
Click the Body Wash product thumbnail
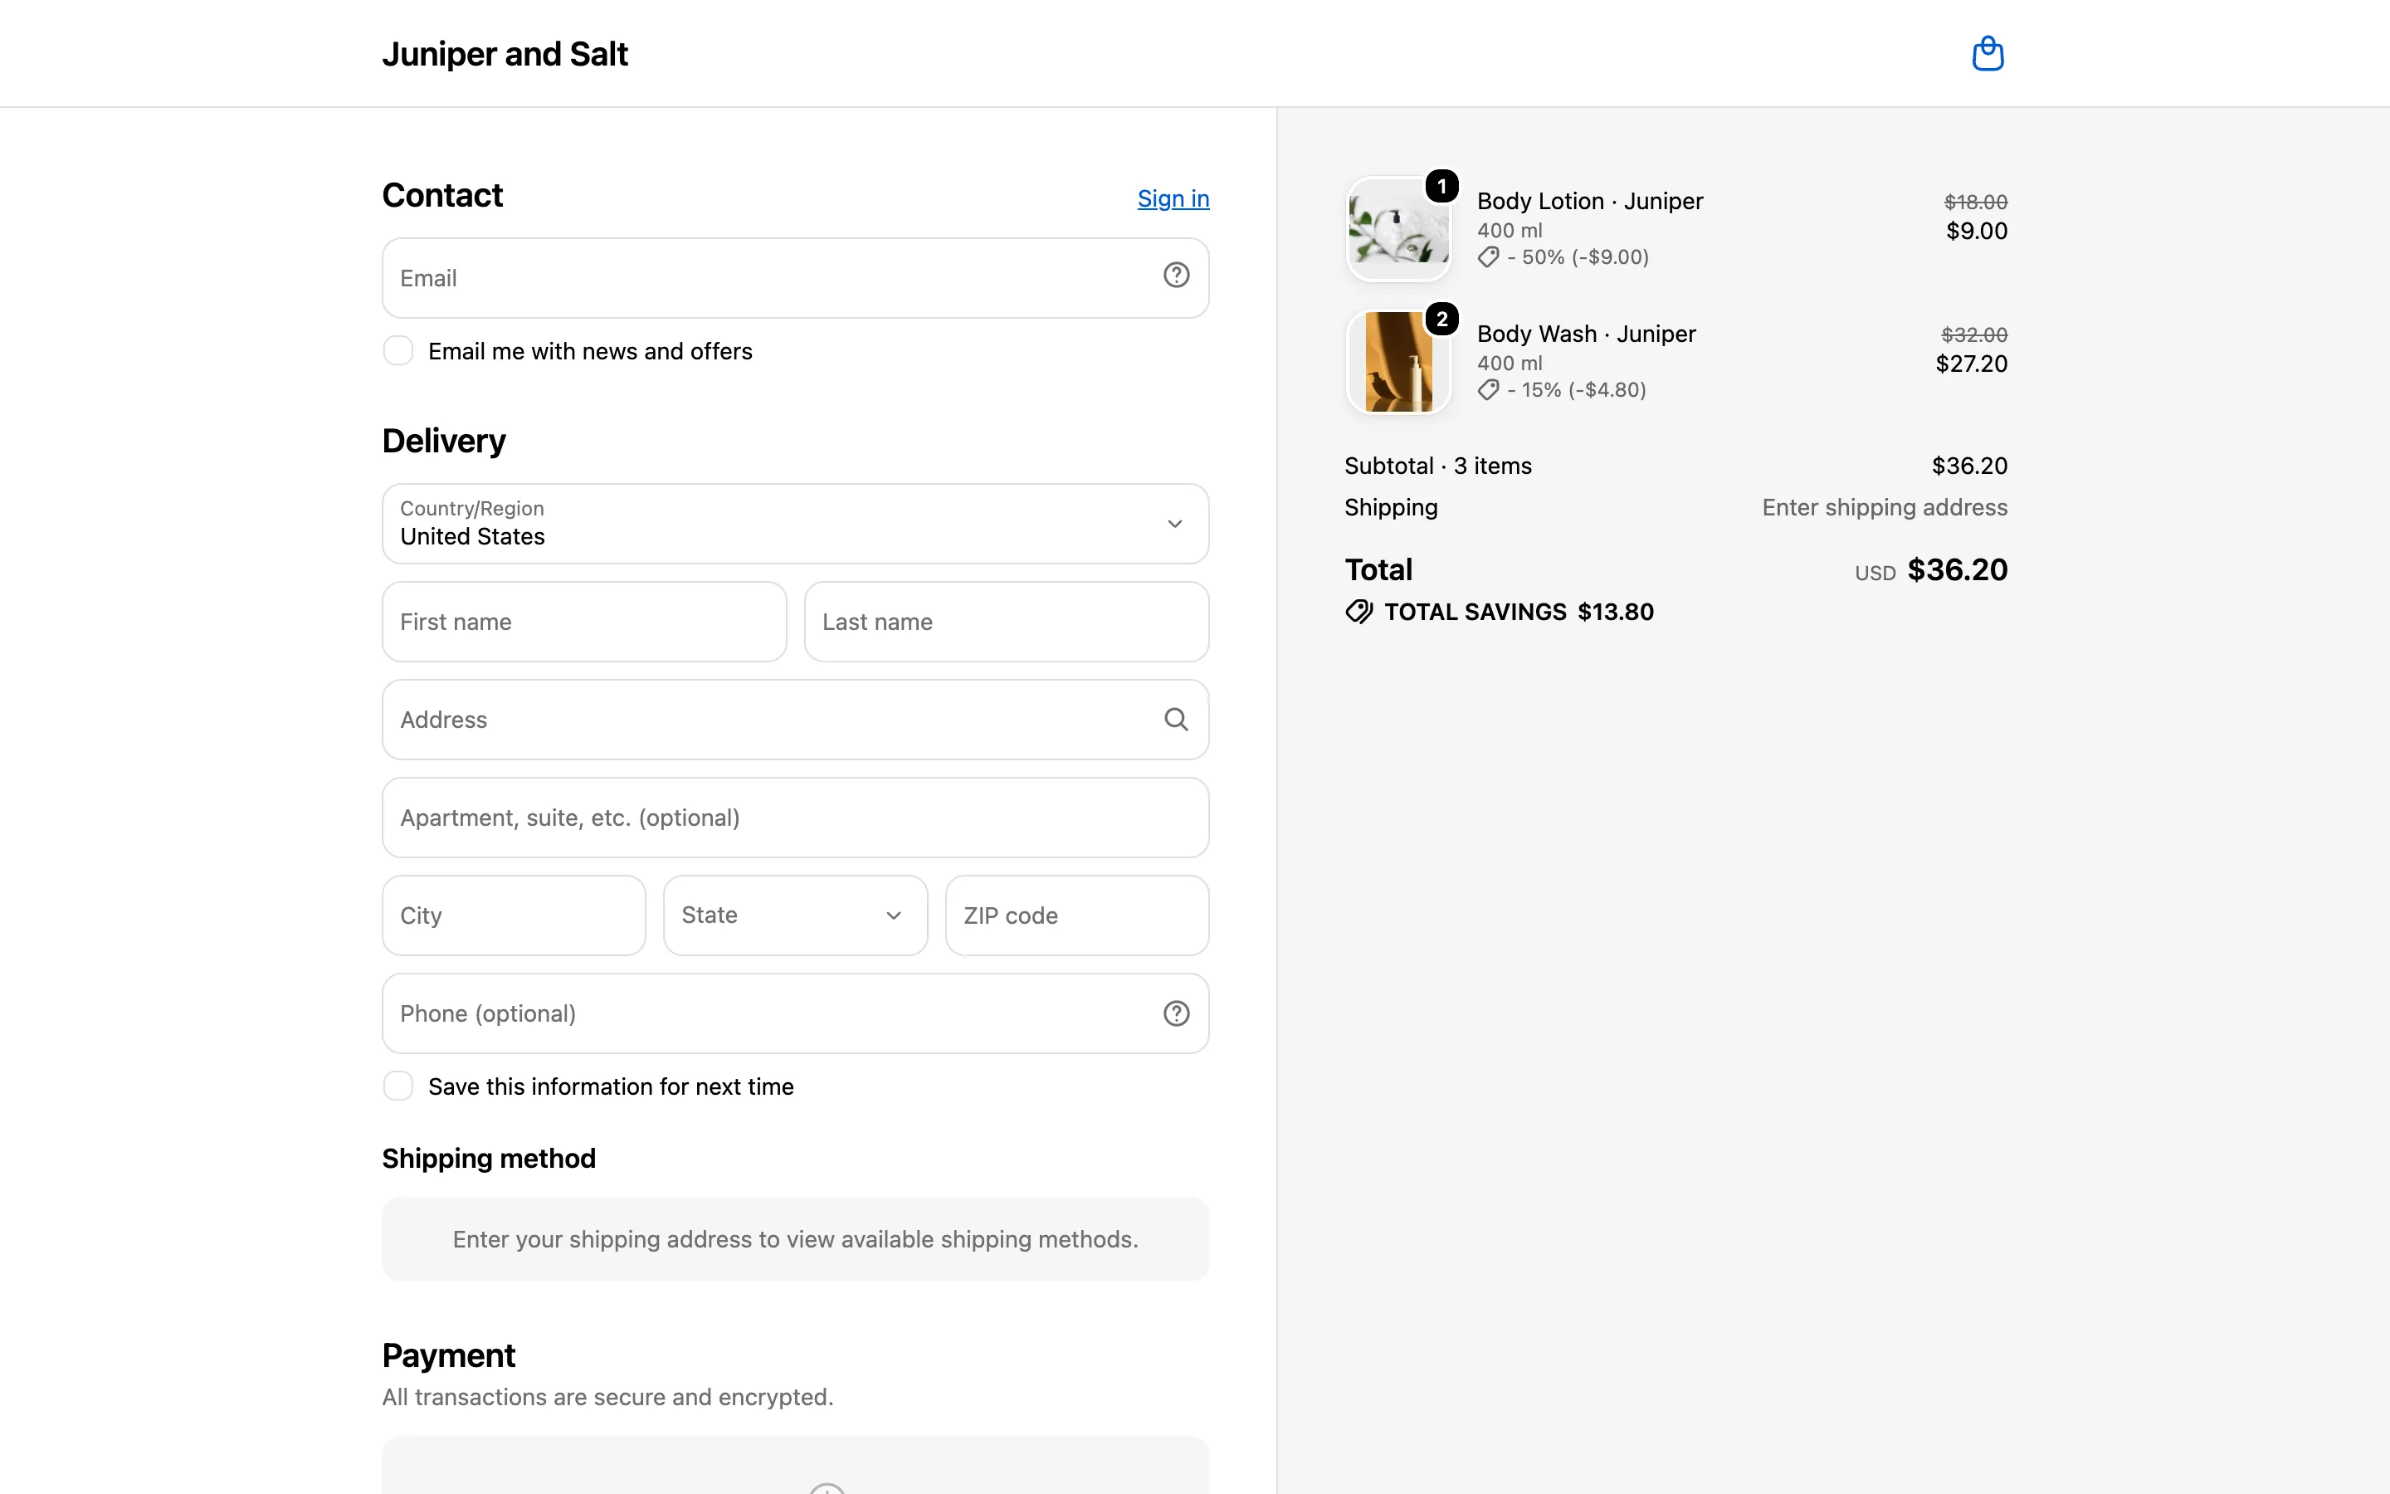1398,362
